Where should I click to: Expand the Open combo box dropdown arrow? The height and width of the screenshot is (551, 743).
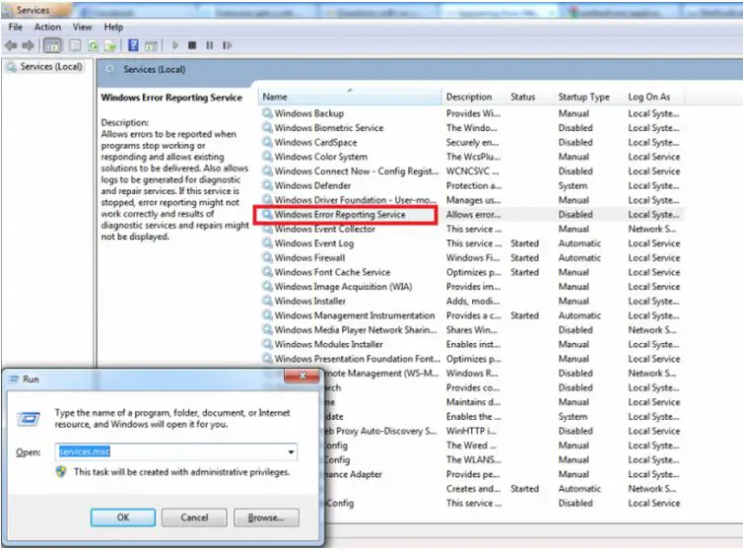[291, 451]
